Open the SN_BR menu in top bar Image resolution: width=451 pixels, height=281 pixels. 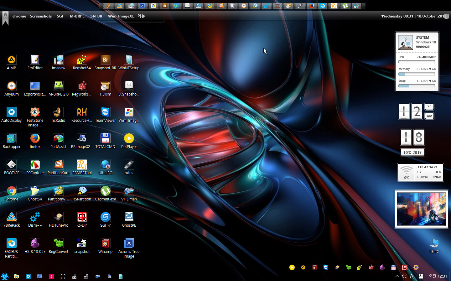96,16
